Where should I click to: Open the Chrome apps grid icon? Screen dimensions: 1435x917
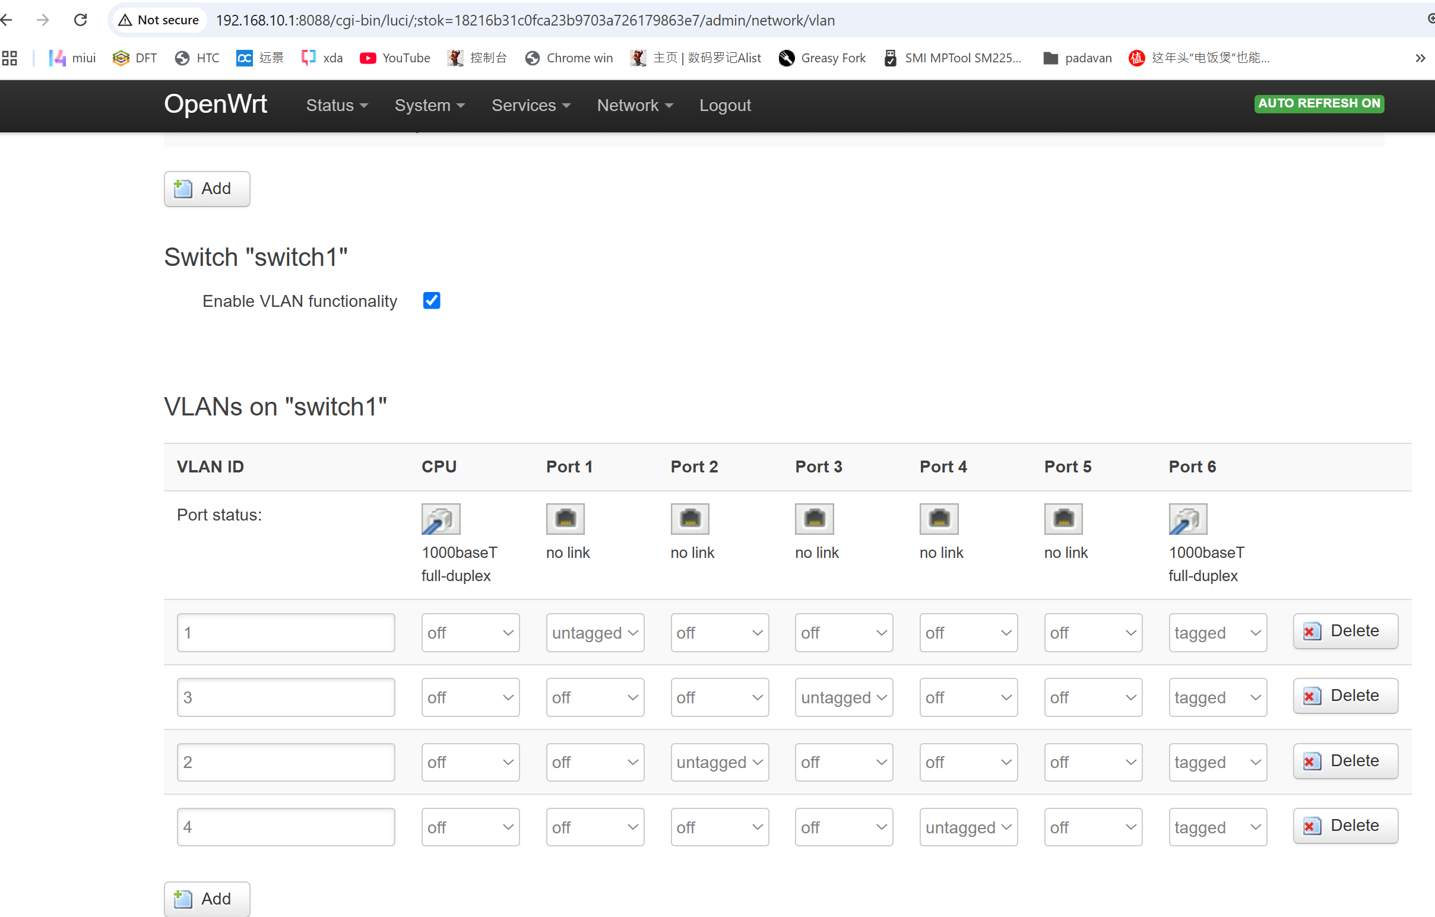click(9, 58)
